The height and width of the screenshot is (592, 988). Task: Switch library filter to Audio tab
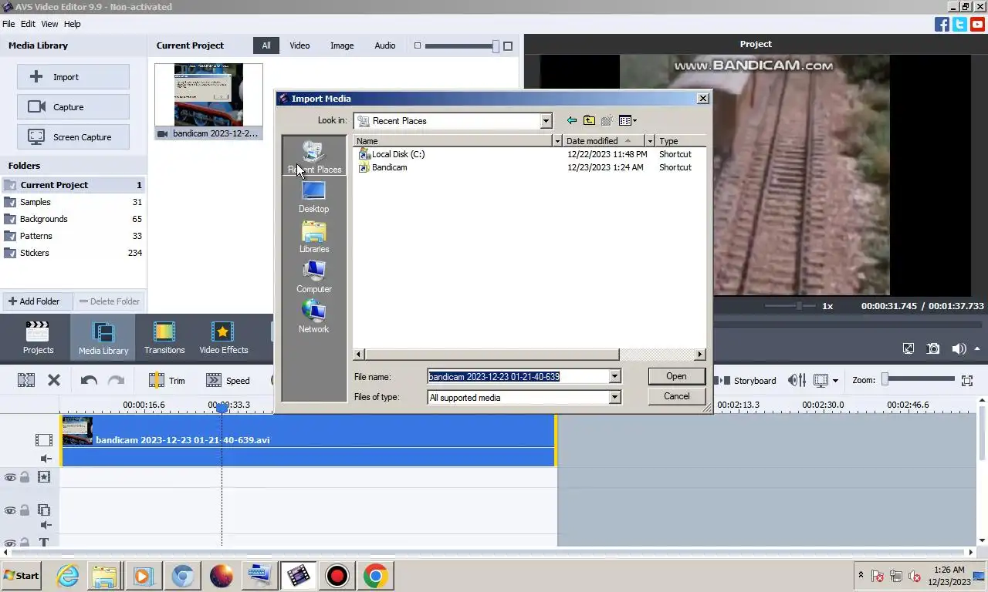point(385,45)
